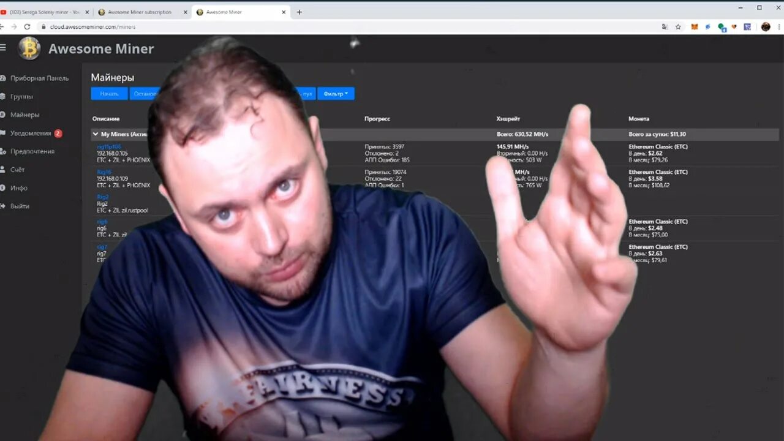This screenshot has height=441, width=784.
Task: Click the В день: $2,48 value
Action: point(646,228)
